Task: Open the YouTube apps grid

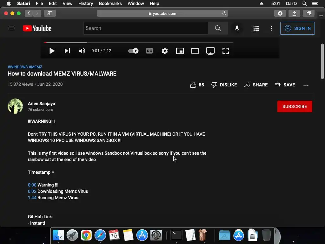Action: pos(256,28)
